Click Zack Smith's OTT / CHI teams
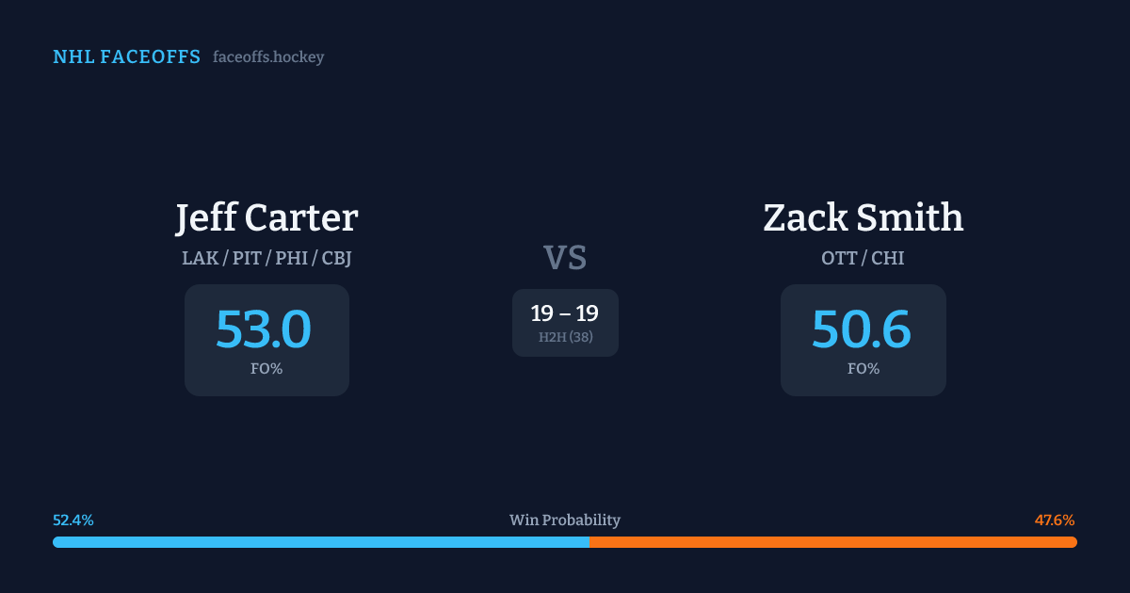Viewport: 1130px width, 593px height. tap(863, 258)
